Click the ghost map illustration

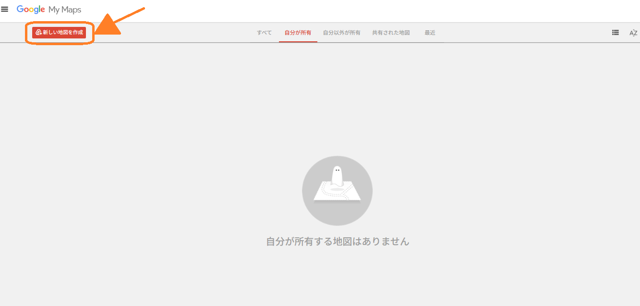pos(337,190)
